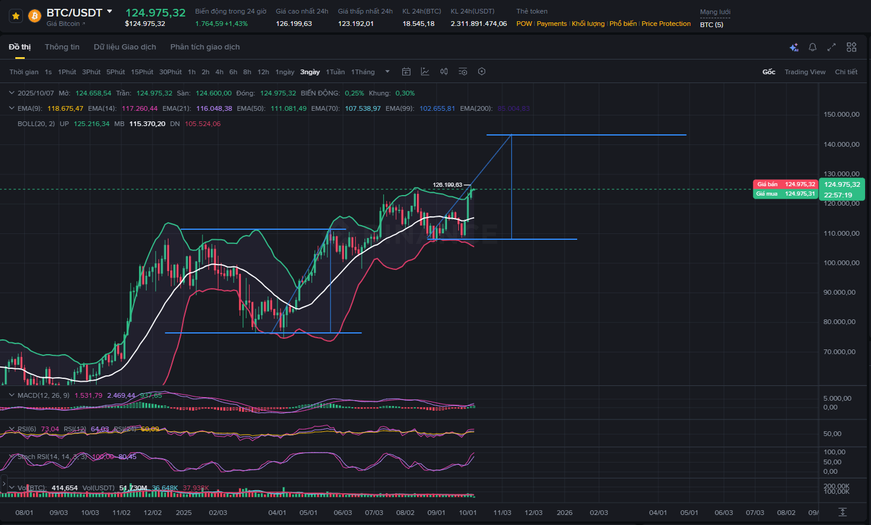Select the 2h time interval
The image size is (871, 525).
[206, 72]
